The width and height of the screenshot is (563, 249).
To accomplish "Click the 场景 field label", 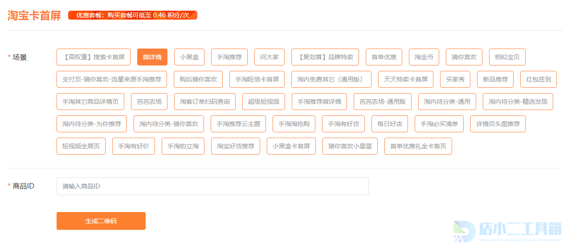I will tap(20, 57).
